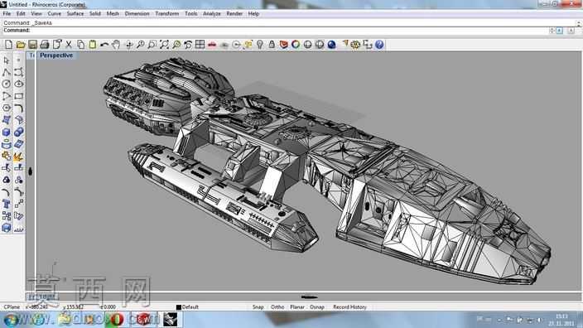Click the Print icon

tap(45, 45)
